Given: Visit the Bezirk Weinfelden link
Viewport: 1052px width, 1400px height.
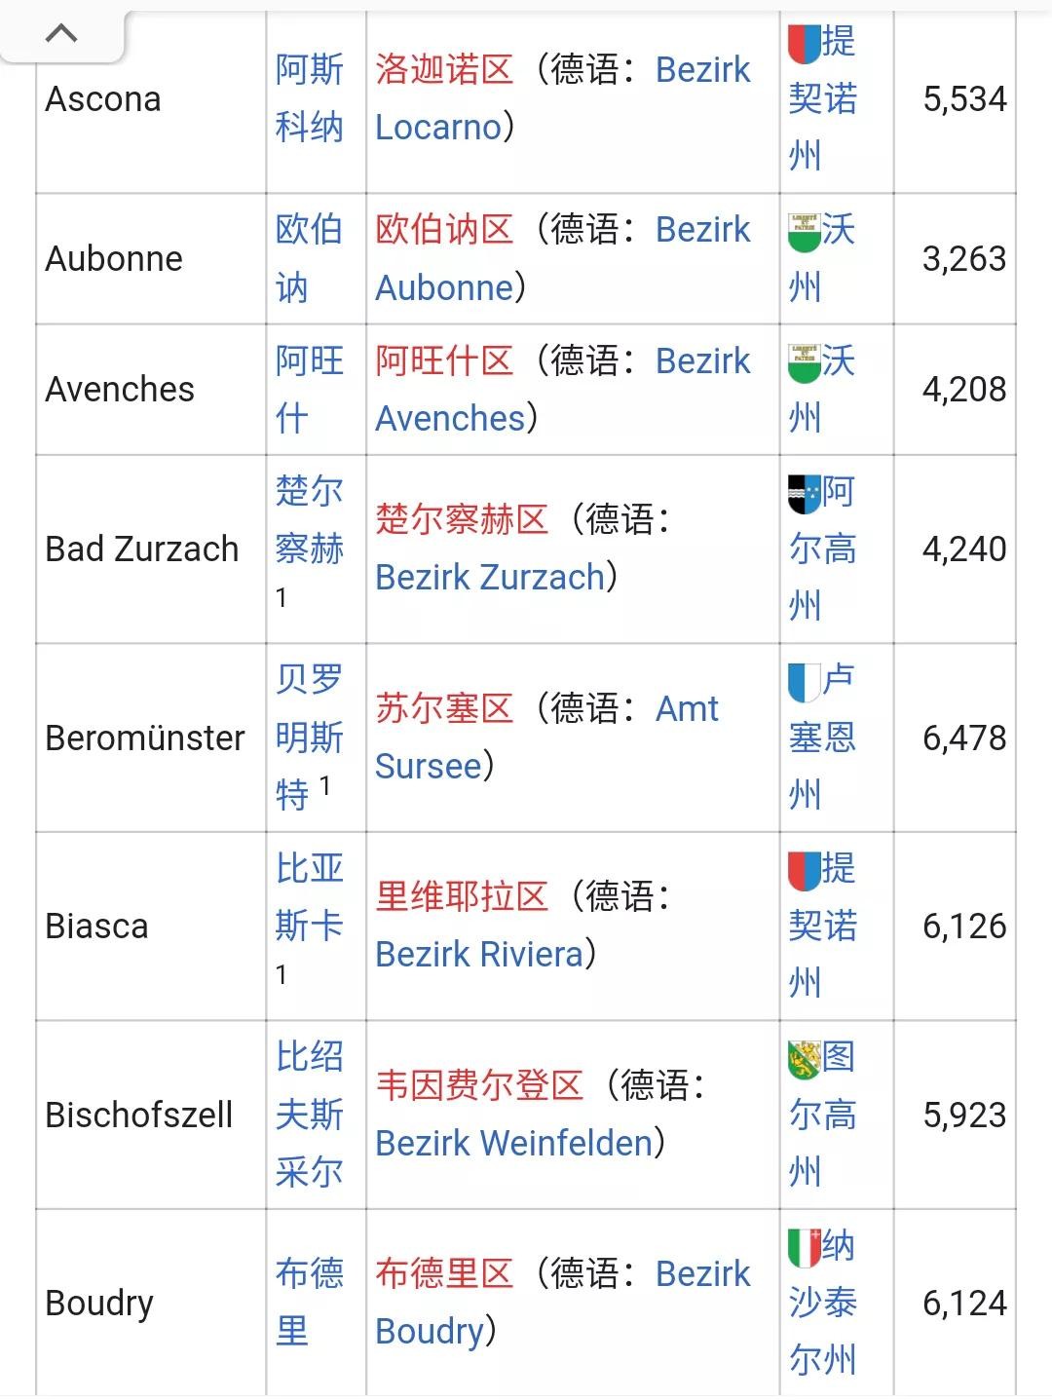Looking at the screenshot, I should 513,1144.
